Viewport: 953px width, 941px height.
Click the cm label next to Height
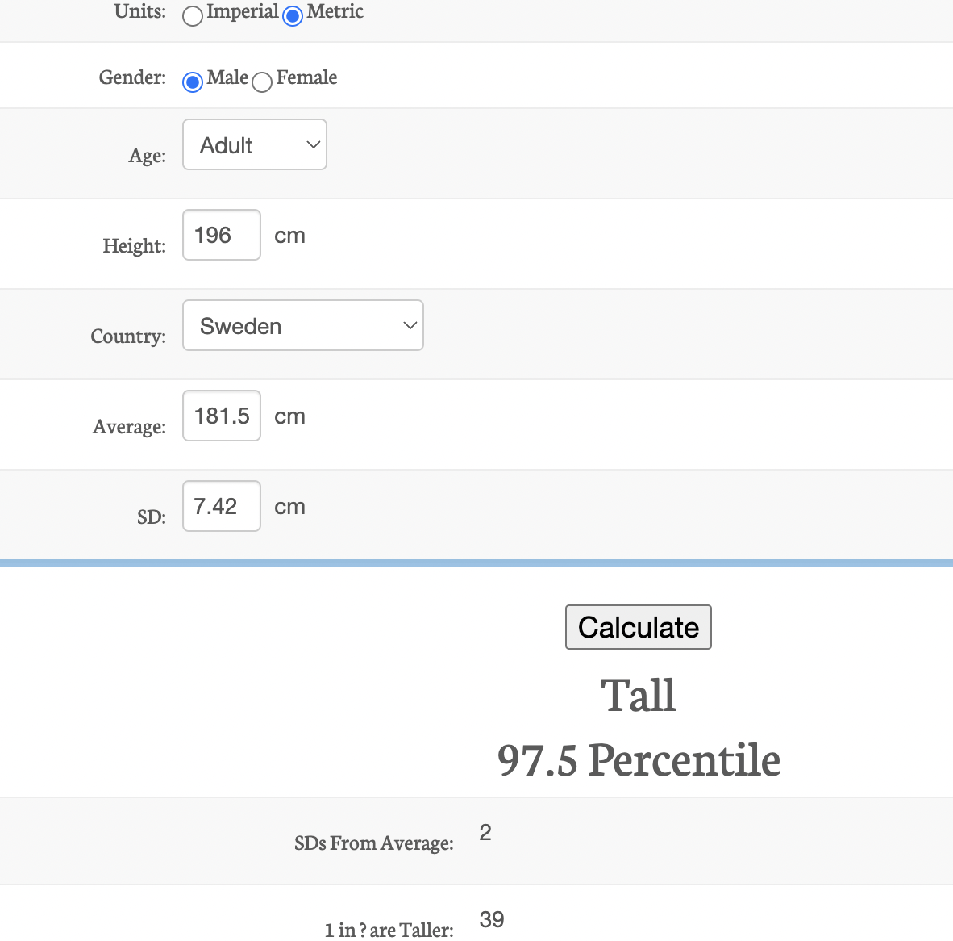coord(289,235)
